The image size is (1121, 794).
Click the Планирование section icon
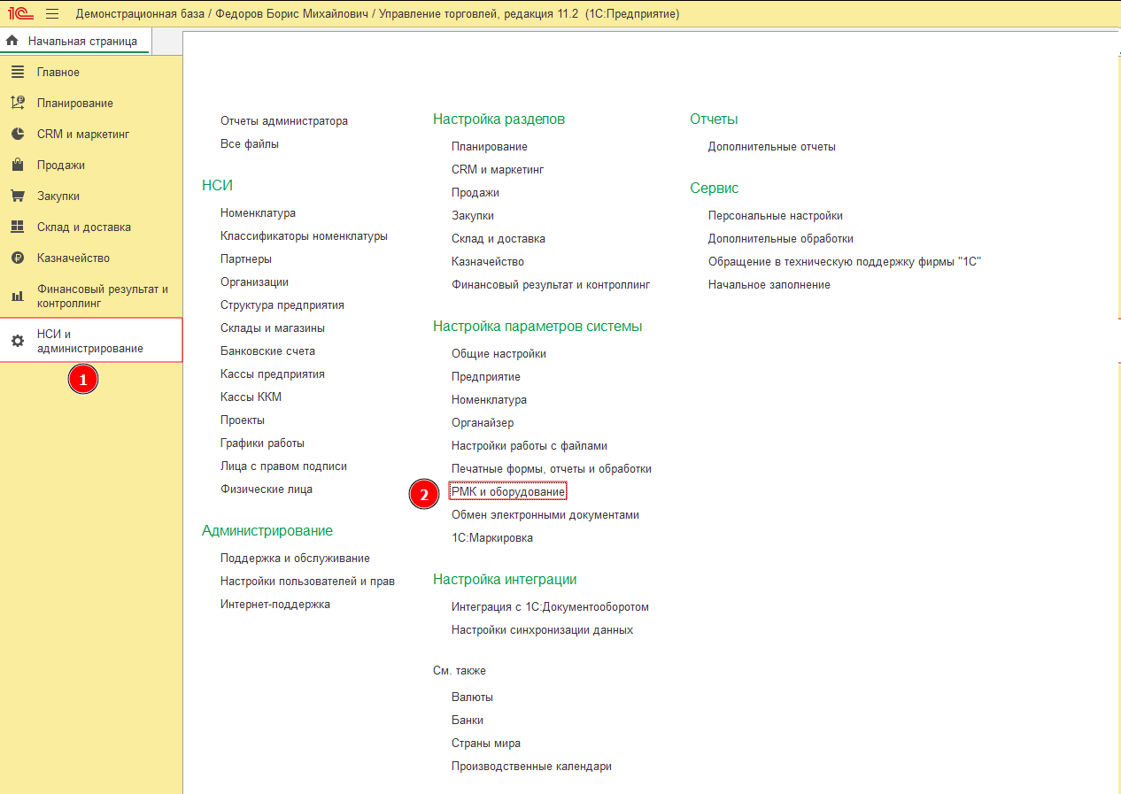[18, 103]
